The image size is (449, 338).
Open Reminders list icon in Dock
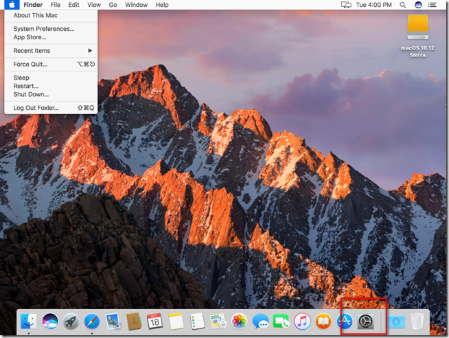click(197, 321)
